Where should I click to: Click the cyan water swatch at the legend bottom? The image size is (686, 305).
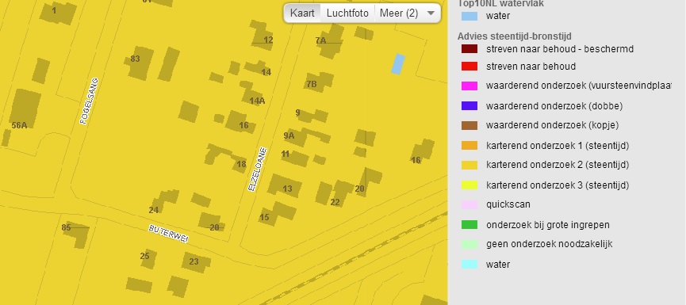(x=469, y=265)
